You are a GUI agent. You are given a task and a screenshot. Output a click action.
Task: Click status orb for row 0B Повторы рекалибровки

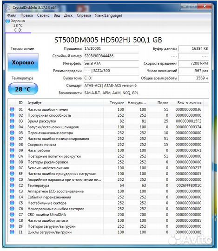[12, 162]
